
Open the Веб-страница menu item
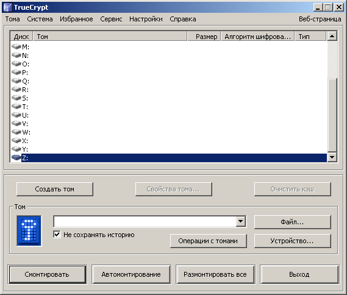click(320, 19)
